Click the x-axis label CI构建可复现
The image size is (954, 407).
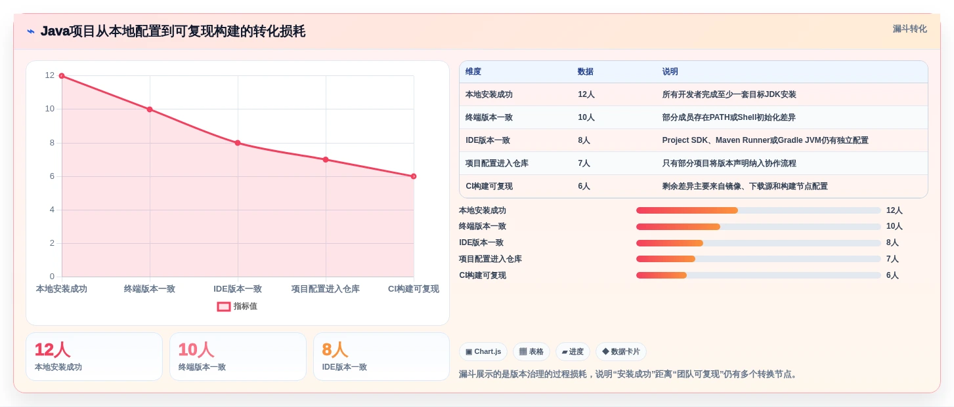414,289
